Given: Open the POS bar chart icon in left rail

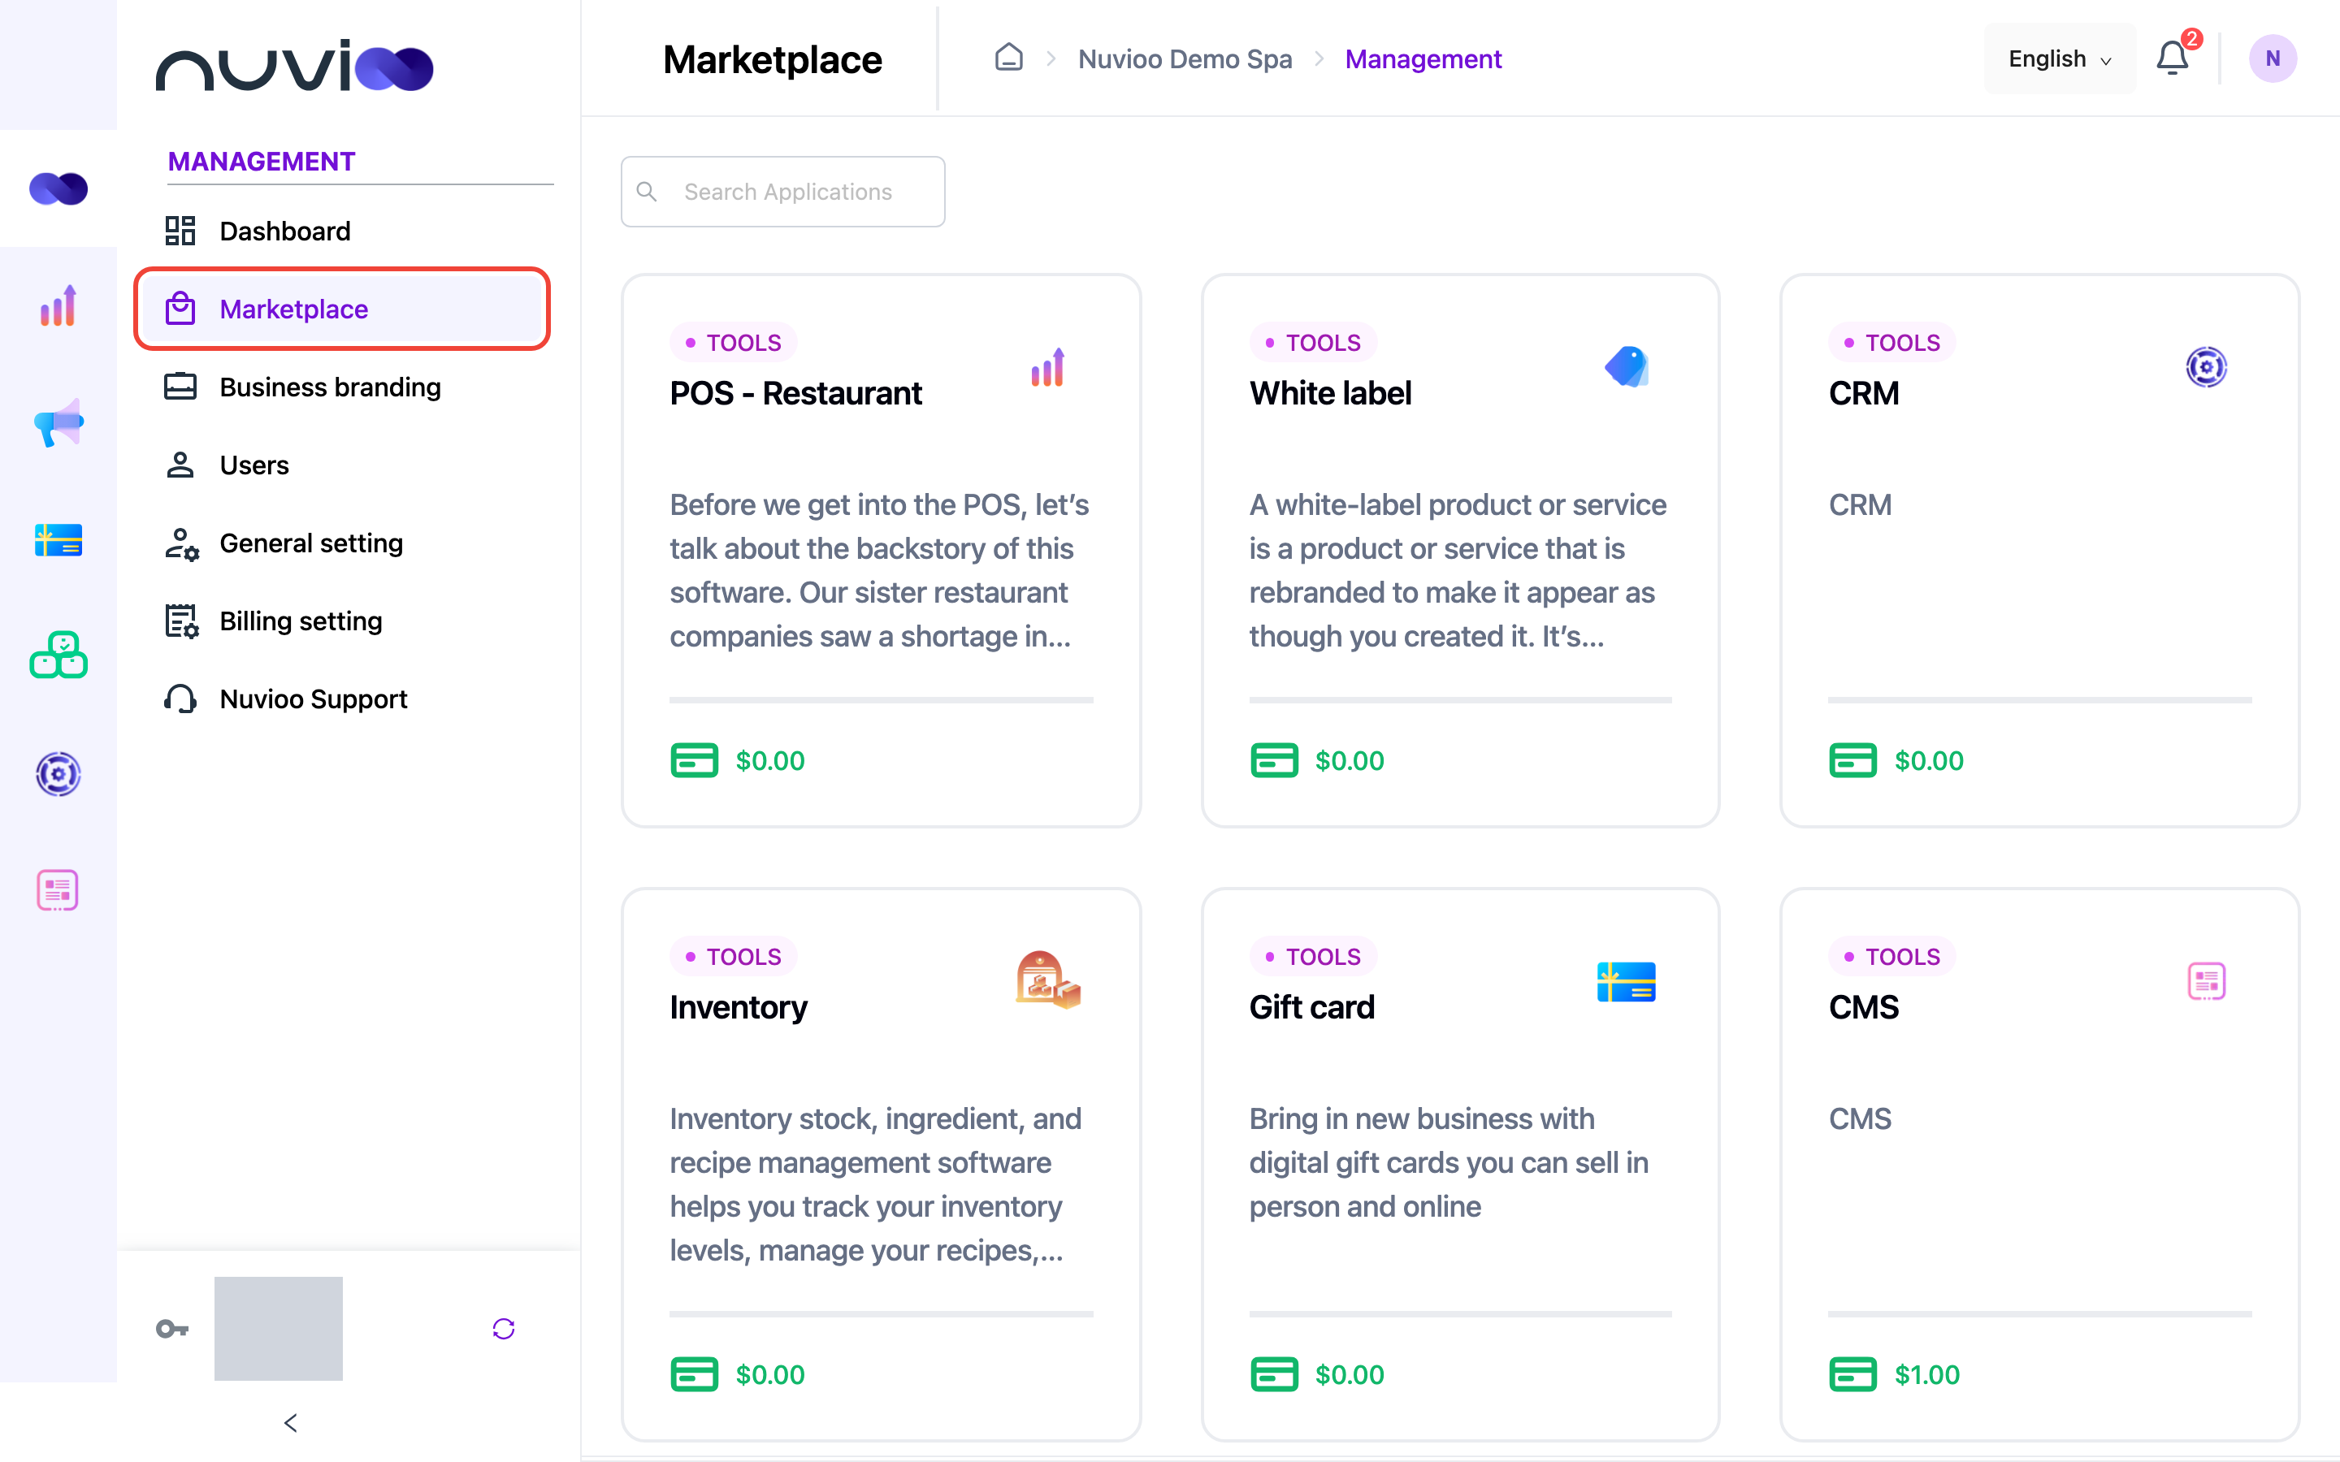Looking at the screenshot, I should point(58,305).
